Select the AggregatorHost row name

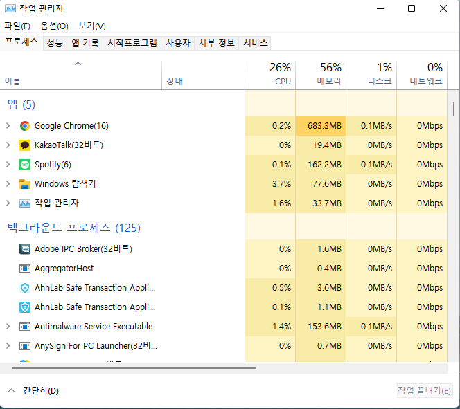pyautogui.click(x=64, y=269)
